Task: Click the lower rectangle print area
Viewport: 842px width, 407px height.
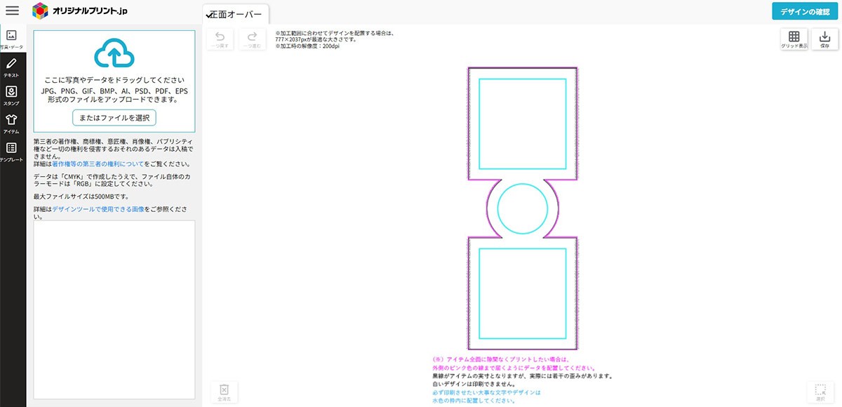Action: [x=522, y=293]
